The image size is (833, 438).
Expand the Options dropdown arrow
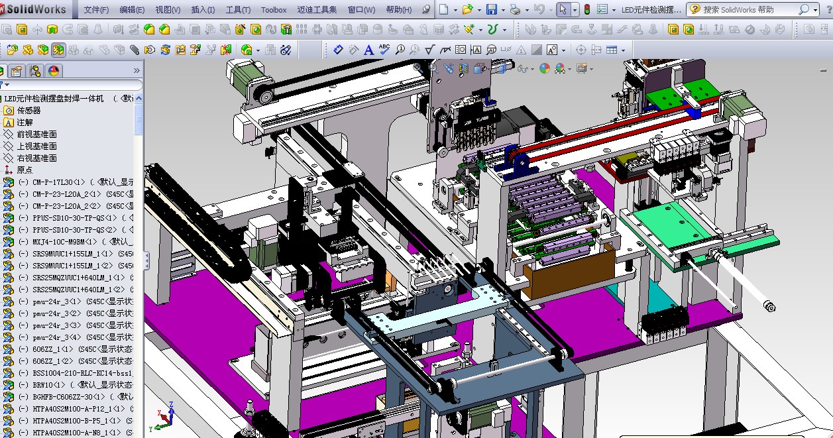point(614,10)
